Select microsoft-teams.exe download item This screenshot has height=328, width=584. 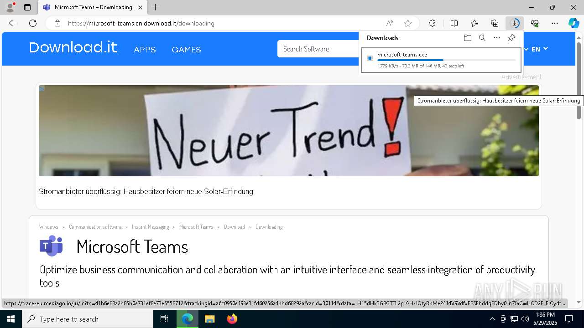[x=441, y=60]
